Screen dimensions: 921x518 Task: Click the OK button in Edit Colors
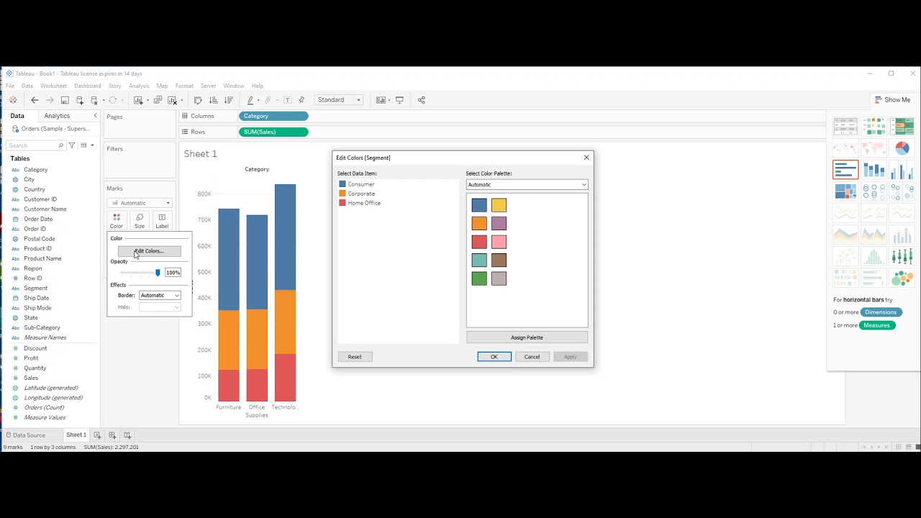point(494,357)
